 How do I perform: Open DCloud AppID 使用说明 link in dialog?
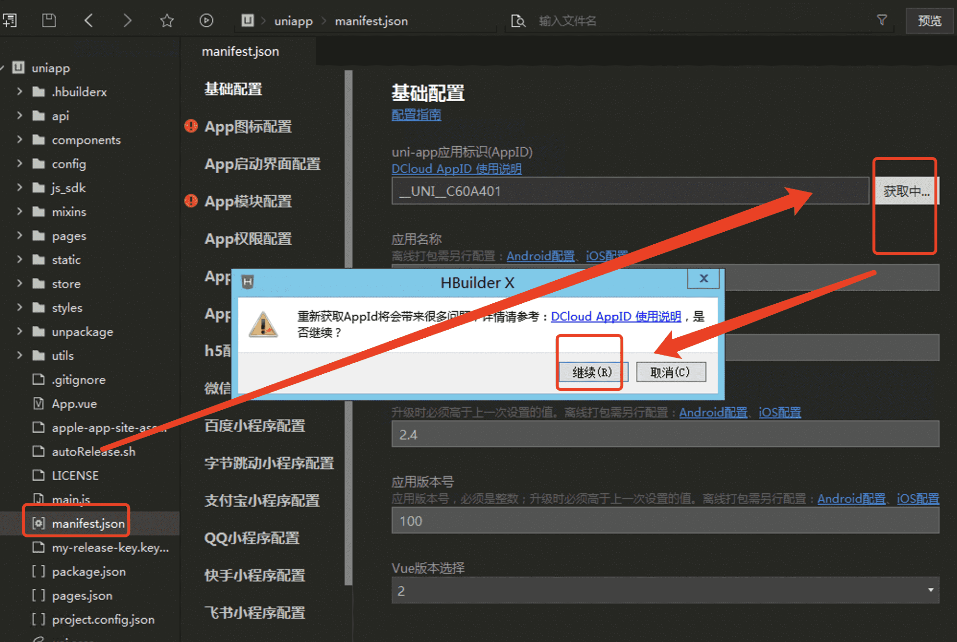point(616,317)
